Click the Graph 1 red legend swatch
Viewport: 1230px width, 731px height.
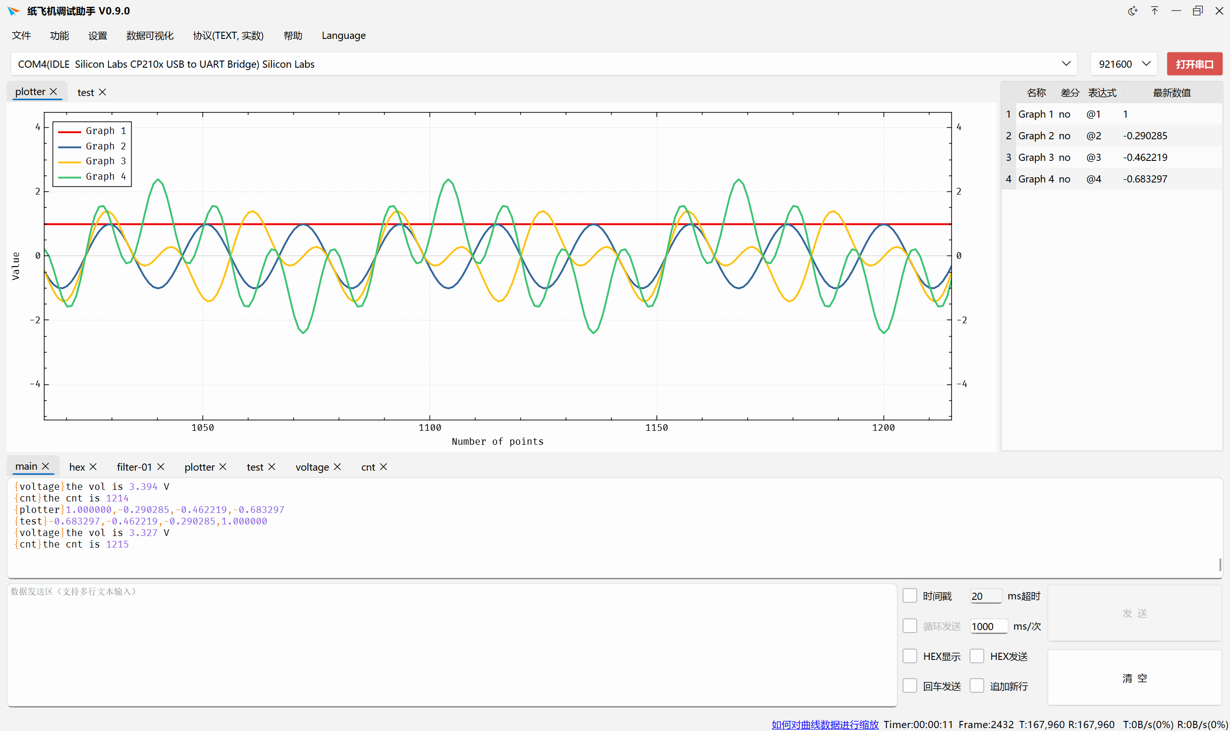coord(69,132)
